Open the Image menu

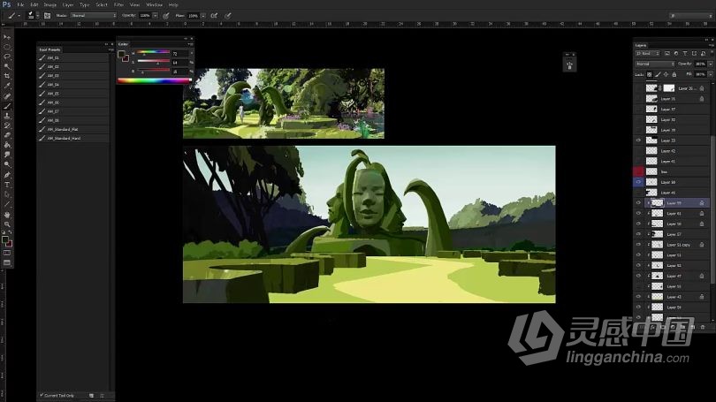tap(50, 4)
